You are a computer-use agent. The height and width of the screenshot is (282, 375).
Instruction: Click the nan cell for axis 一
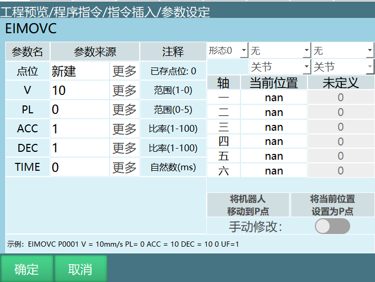click(274, 98)
